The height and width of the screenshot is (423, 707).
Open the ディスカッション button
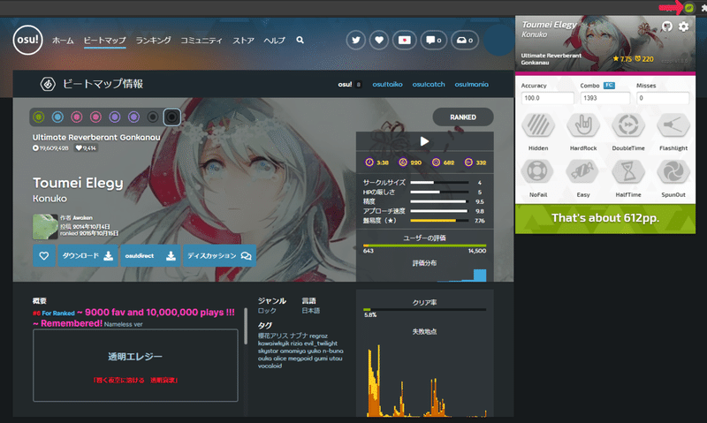[219, 255]
